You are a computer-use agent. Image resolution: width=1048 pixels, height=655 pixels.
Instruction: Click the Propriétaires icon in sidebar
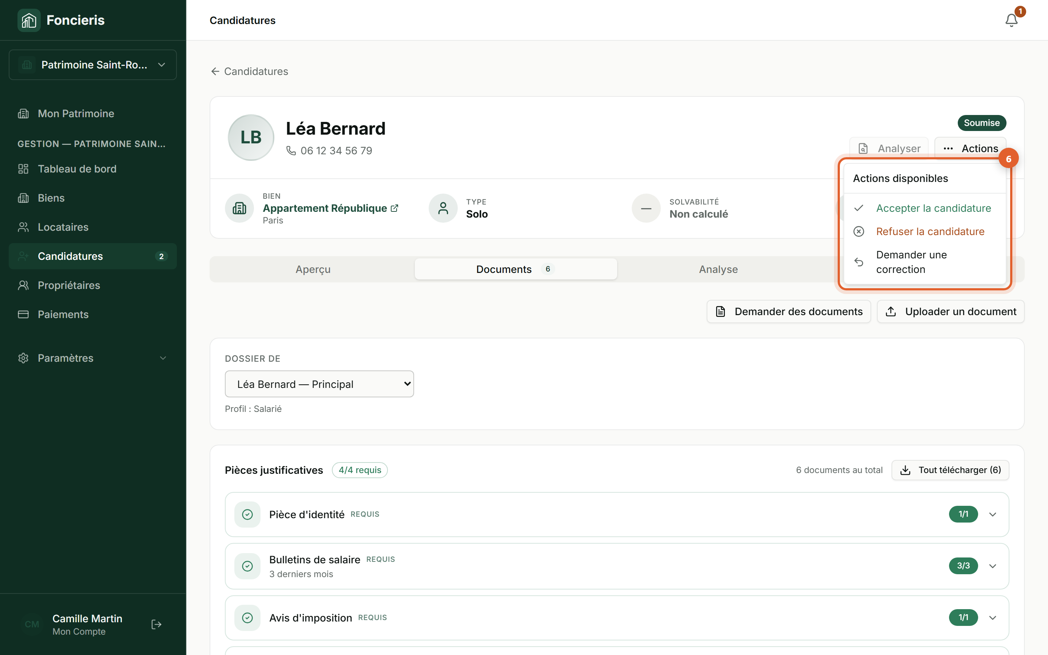point(23,285)
